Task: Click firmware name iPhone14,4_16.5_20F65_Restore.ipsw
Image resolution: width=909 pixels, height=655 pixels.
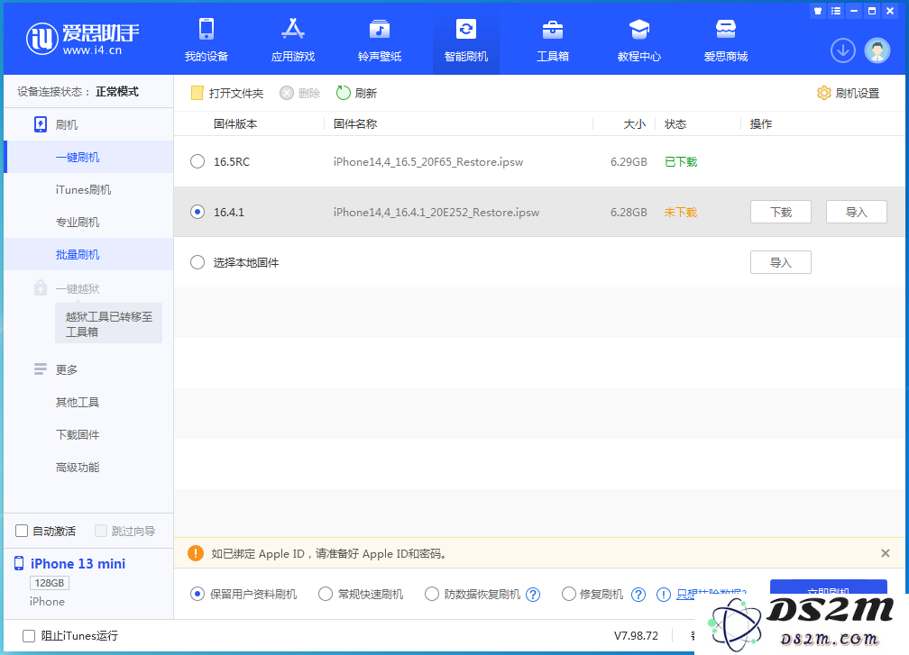Action: (x=427, y=161)
